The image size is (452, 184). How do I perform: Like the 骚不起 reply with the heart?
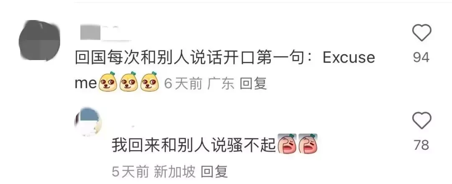(422, 121)
